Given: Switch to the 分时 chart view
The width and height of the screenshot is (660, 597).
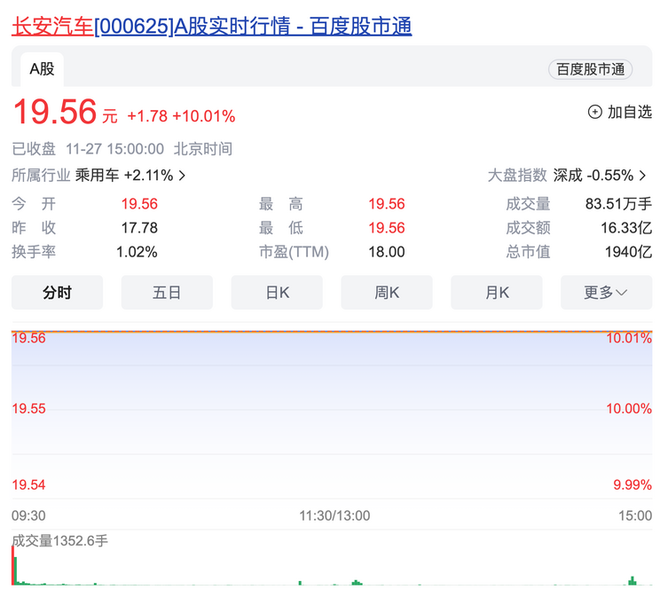Looking at the screenshot, I should click(x=57, y=293).
